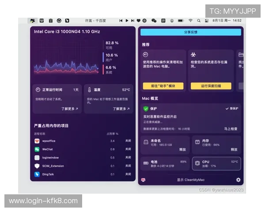Open the battery status menu

pos(181,21)
